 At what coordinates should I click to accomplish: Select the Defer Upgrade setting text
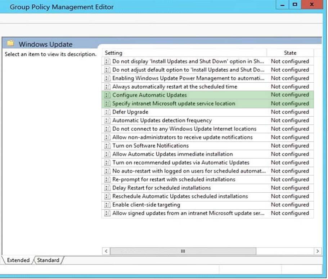click(130, 112)
